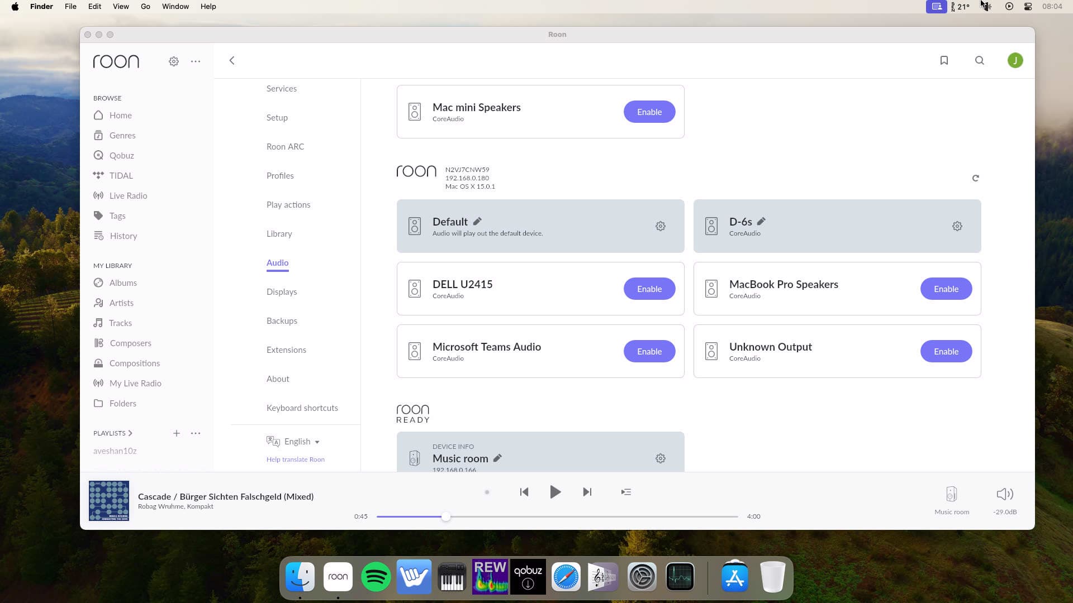The image size is (1073, 603).
Task: Open the aveshan10z playlist
Action: [x=115, y=451]
